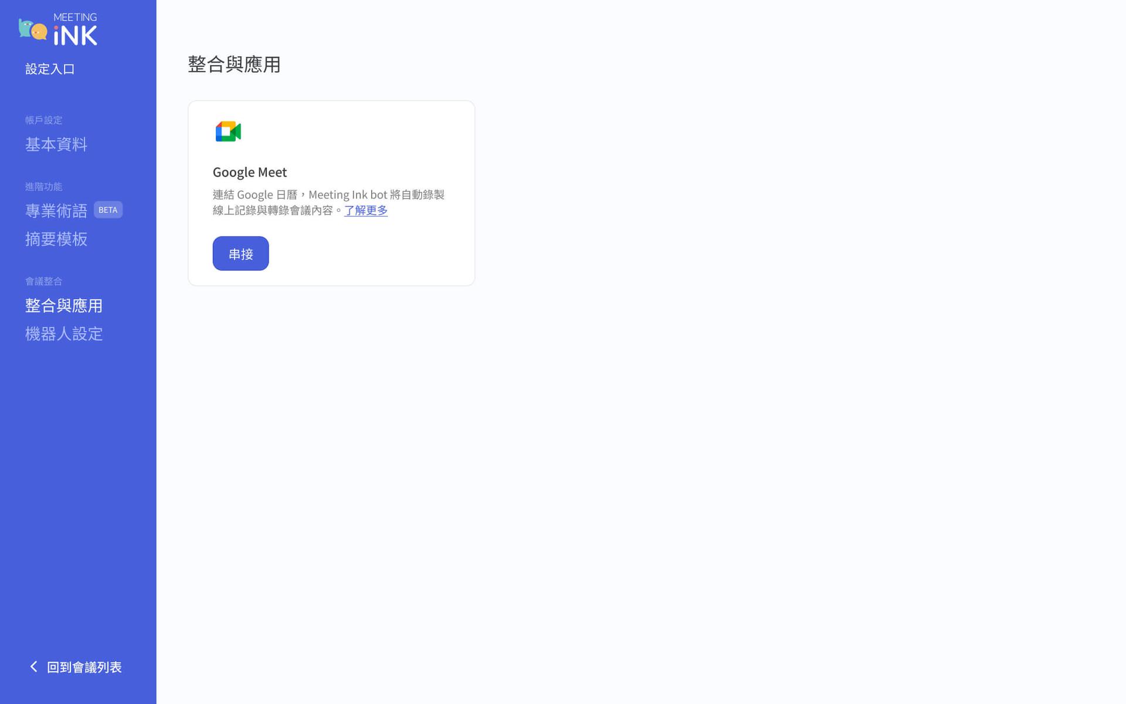Open 專業術語 in the sidebar
This screenshot has width=1126, height=704.
[56, 210]
